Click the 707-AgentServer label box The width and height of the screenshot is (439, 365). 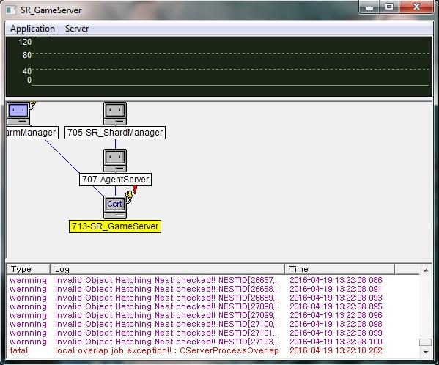115,180
